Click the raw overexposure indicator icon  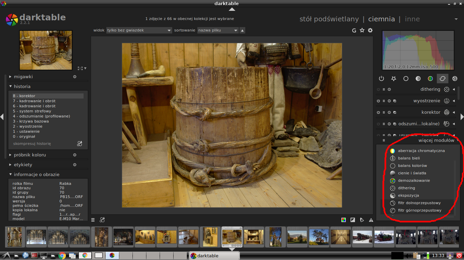coord(344,220)
